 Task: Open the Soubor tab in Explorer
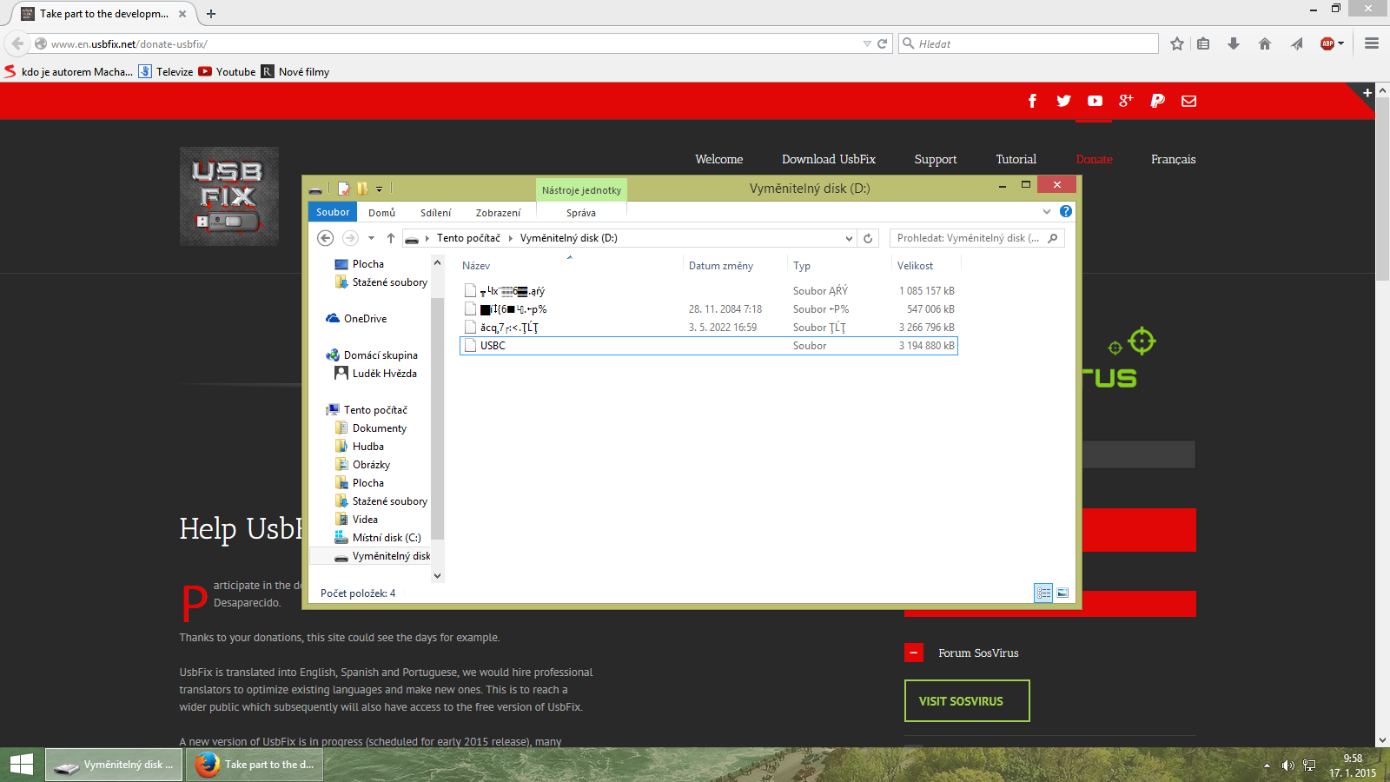click(333, 212)
